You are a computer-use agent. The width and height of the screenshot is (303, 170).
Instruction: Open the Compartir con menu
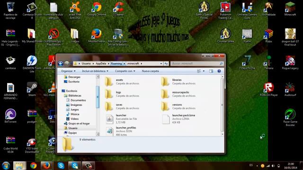[x=125, y=71]
